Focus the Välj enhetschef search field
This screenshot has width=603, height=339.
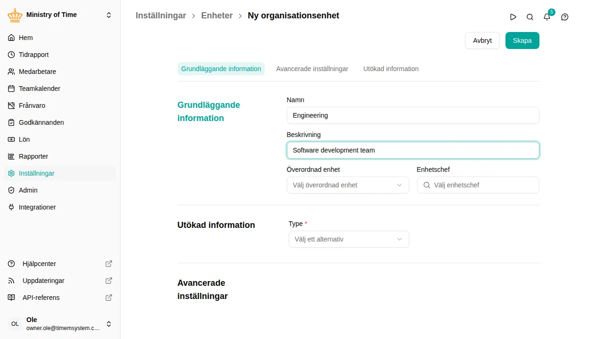(x=478, y=185)
